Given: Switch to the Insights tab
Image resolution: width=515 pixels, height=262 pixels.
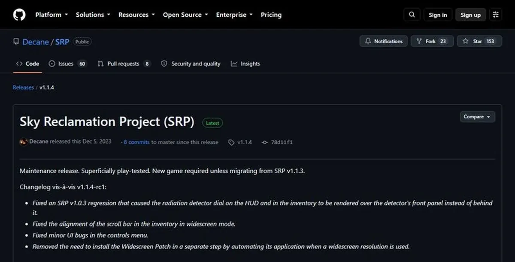Looking at the screenshot, I should [245, 63].
